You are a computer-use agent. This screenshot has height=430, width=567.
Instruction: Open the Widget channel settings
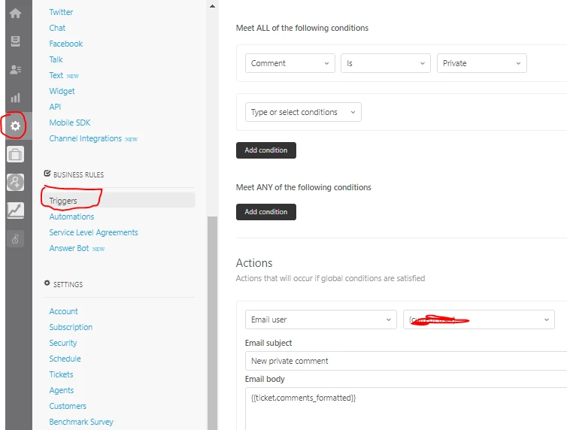pos(62,91)
